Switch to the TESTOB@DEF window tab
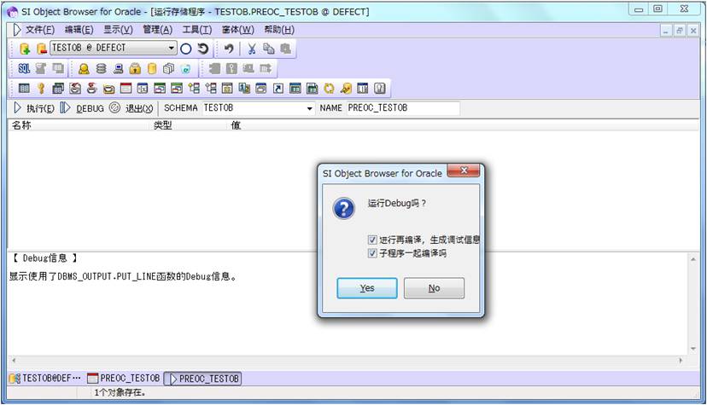 pos(45,379)
